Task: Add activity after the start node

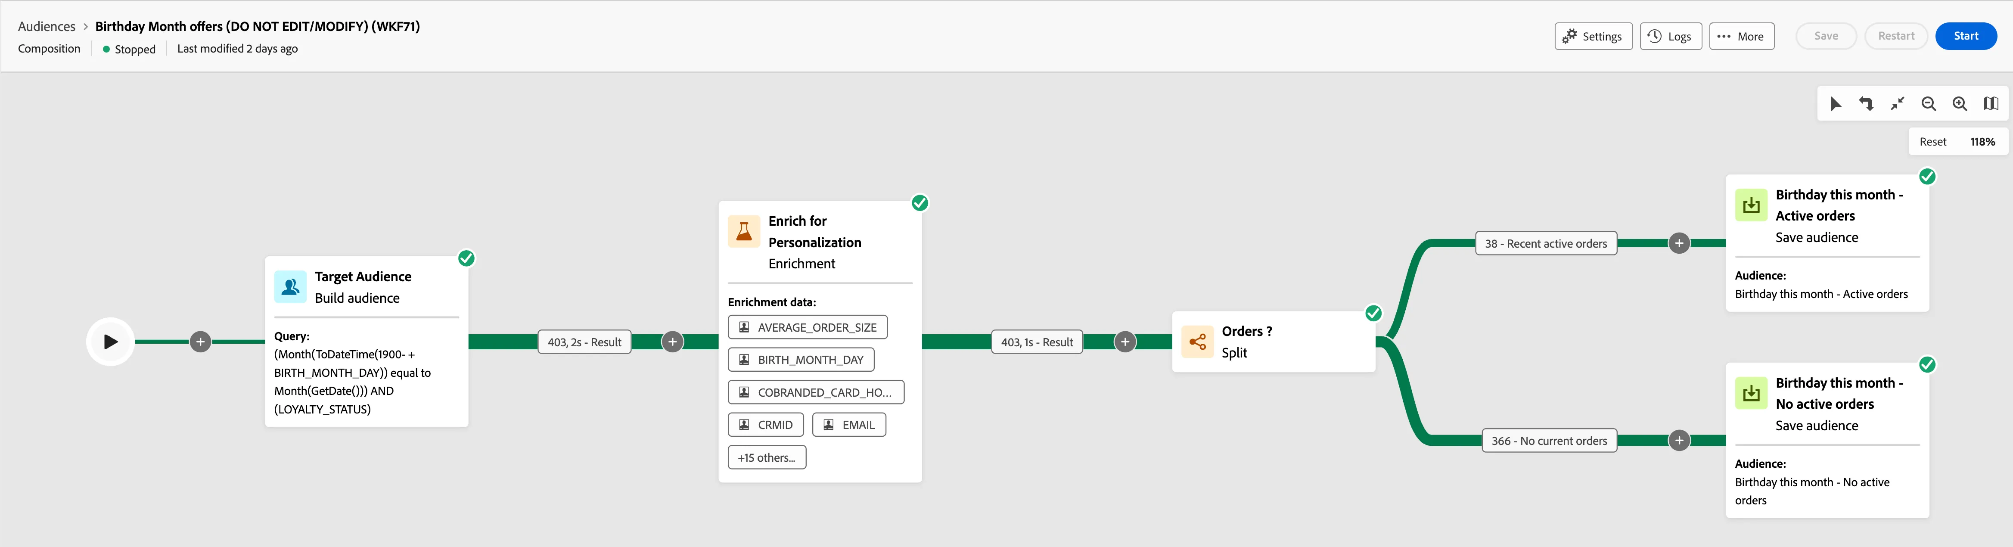Action: pyautogui.click(x=201, y=342)
